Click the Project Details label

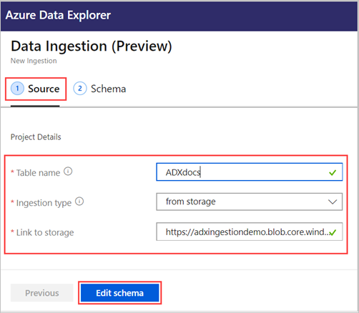(x=36, y=137)
